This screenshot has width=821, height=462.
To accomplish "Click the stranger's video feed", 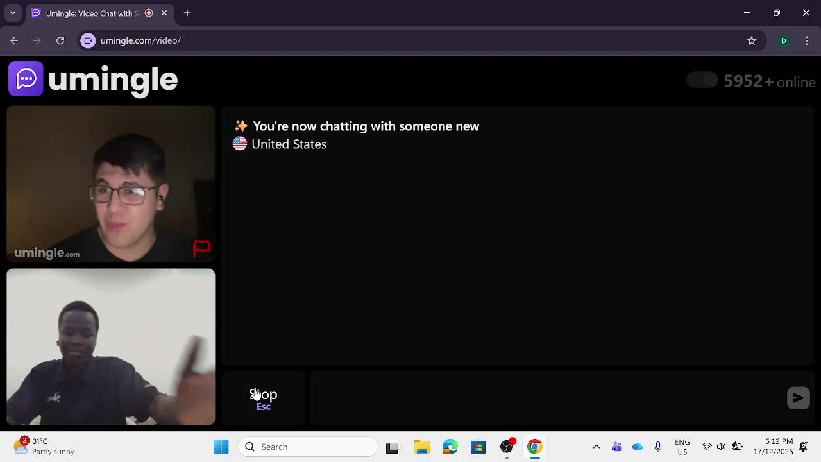I will point(111,184).
